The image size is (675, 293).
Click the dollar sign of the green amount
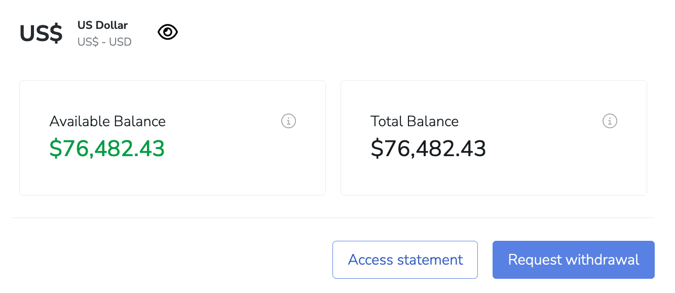coord(55,149)
